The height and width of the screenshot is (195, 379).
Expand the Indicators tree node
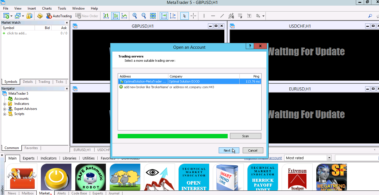pyautogui.click(x=5, y=104)
